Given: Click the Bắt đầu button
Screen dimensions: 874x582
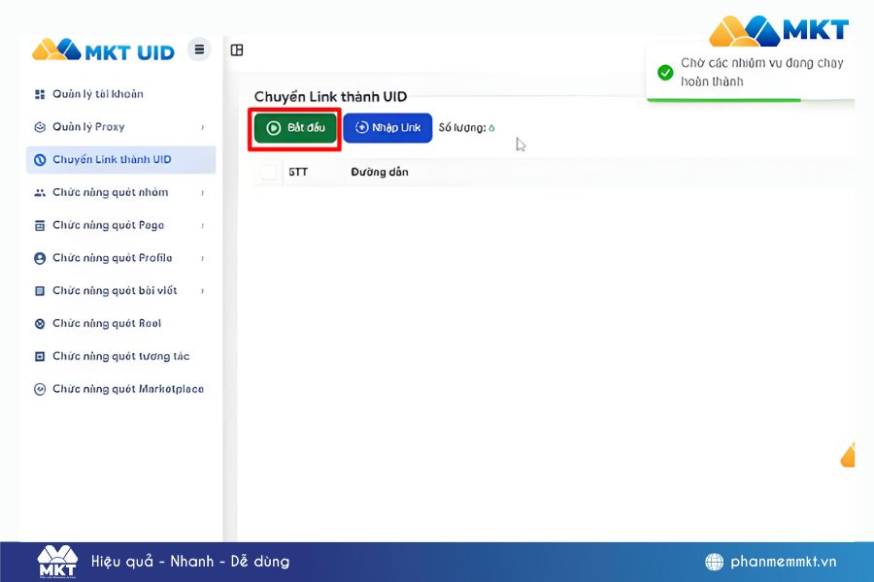Looking at the screenshot, I should click(293, 127).
